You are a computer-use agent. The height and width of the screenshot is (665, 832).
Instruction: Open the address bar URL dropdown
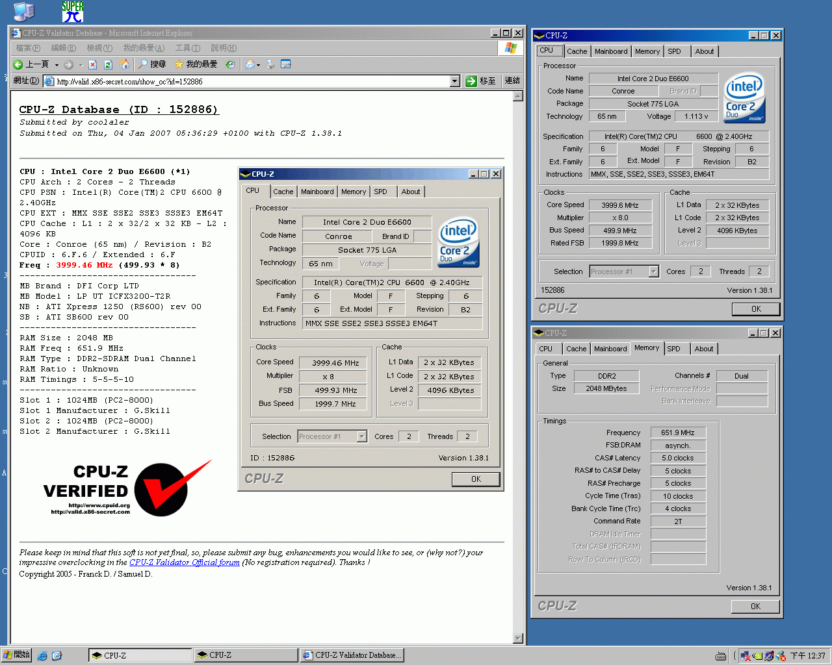[455, 81]
